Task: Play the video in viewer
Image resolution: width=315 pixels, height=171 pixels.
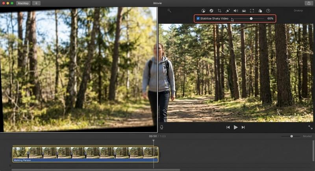Action: tap(235, 127)
